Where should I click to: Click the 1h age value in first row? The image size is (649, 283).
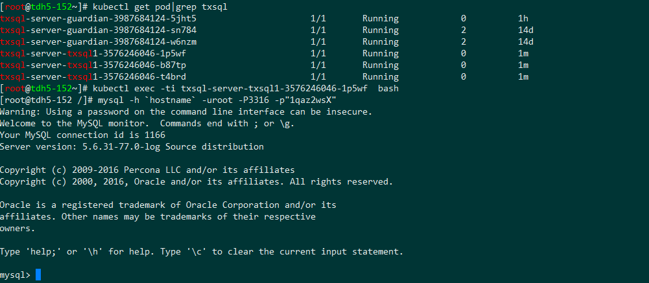click(x=523, y=18)
